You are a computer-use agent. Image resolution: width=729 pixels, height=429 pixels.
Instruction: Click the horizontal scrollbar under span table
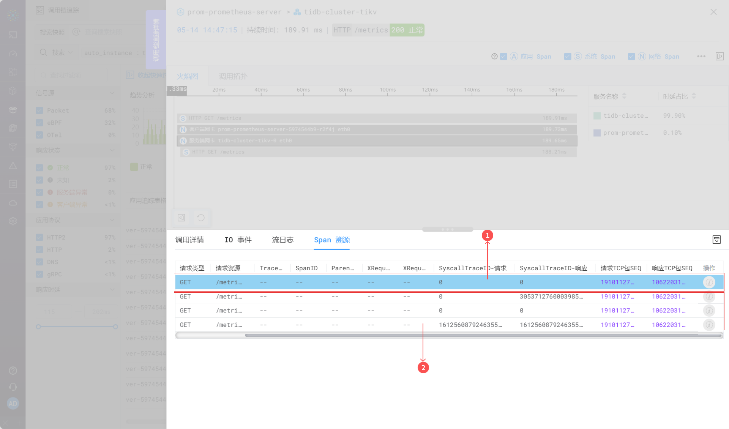pyautogui.click(x=482, y=335)
